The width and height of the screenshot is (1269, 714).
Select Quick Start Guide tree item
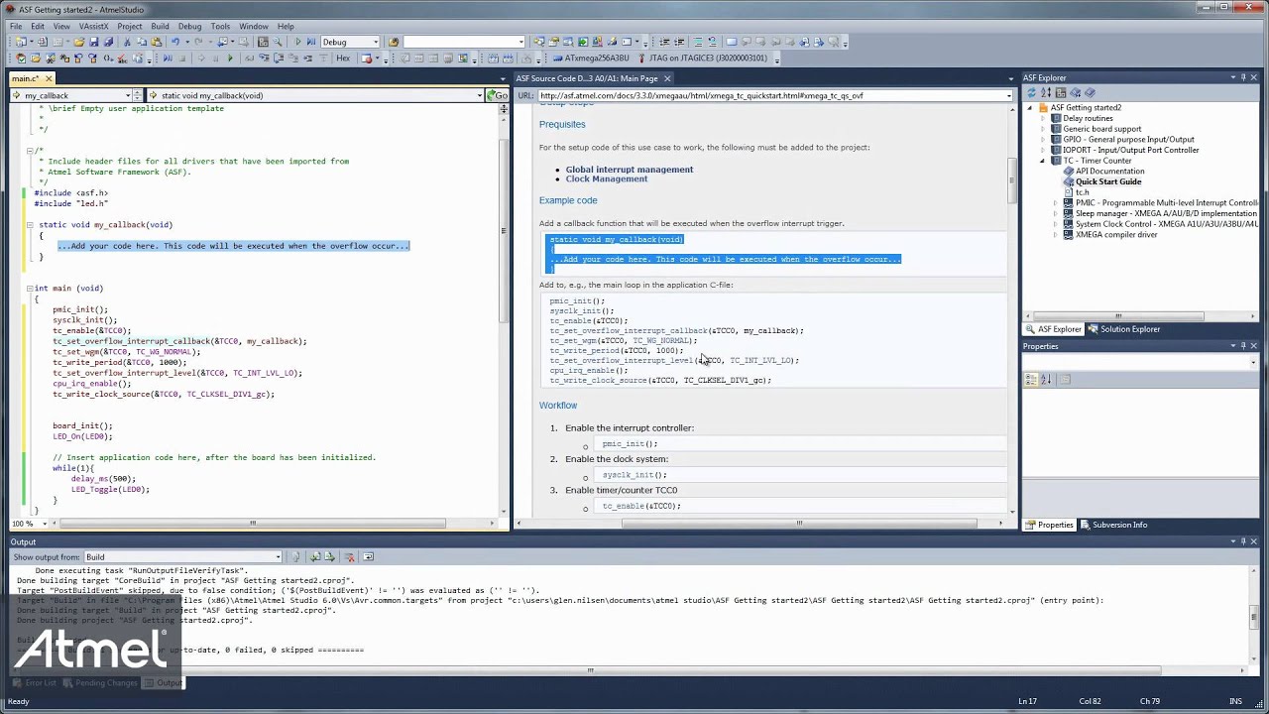(1108, 181)
